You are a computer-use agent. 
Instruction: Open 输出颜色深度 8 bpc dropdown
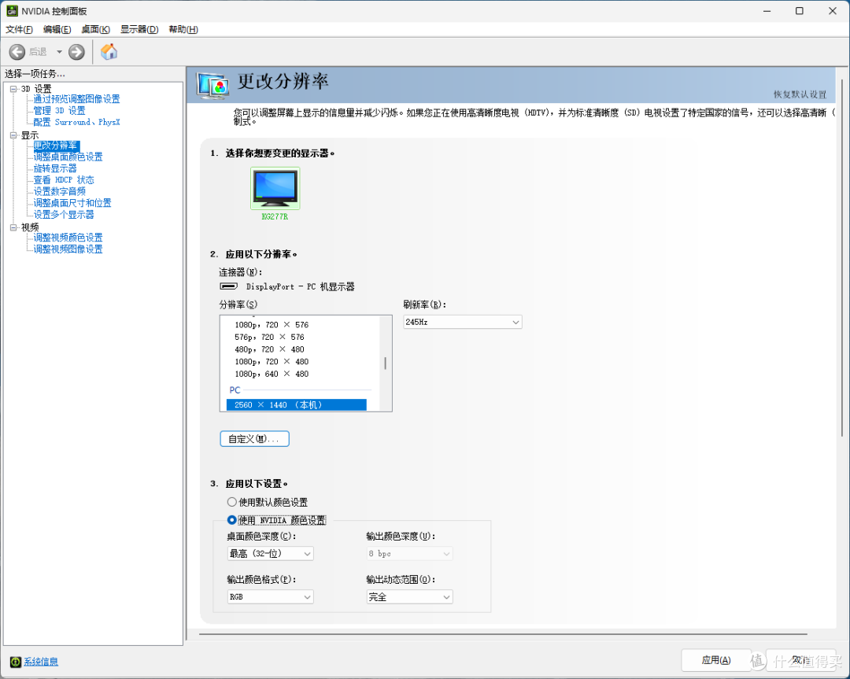coord(409,554)
